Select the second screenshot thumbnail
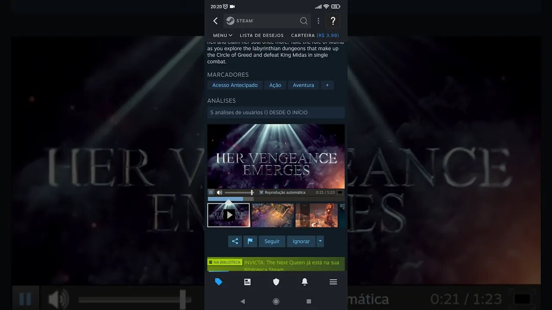 pos(273,215)
